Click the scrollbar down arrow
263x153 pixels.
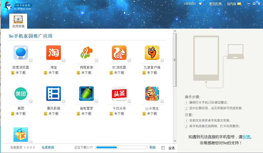point(175,141)
